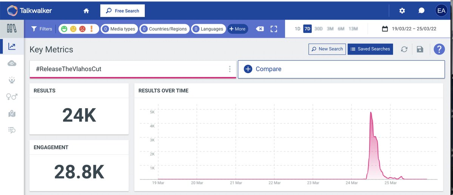Open the world map sidebar icon

point(12,114)
